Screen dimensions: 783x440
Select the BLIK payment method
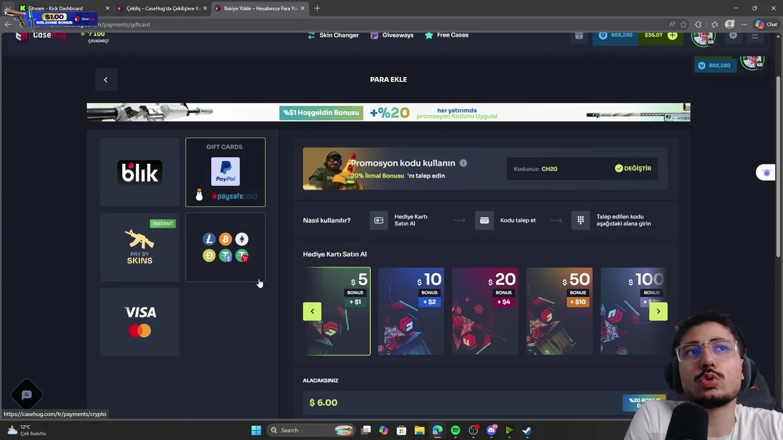coord(140,172)
